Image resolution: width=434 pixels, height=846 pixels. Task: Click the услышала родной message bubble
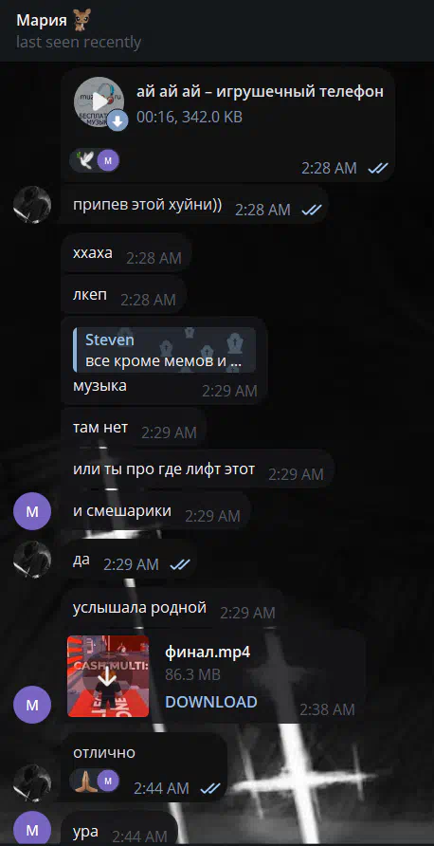[173, 609]
